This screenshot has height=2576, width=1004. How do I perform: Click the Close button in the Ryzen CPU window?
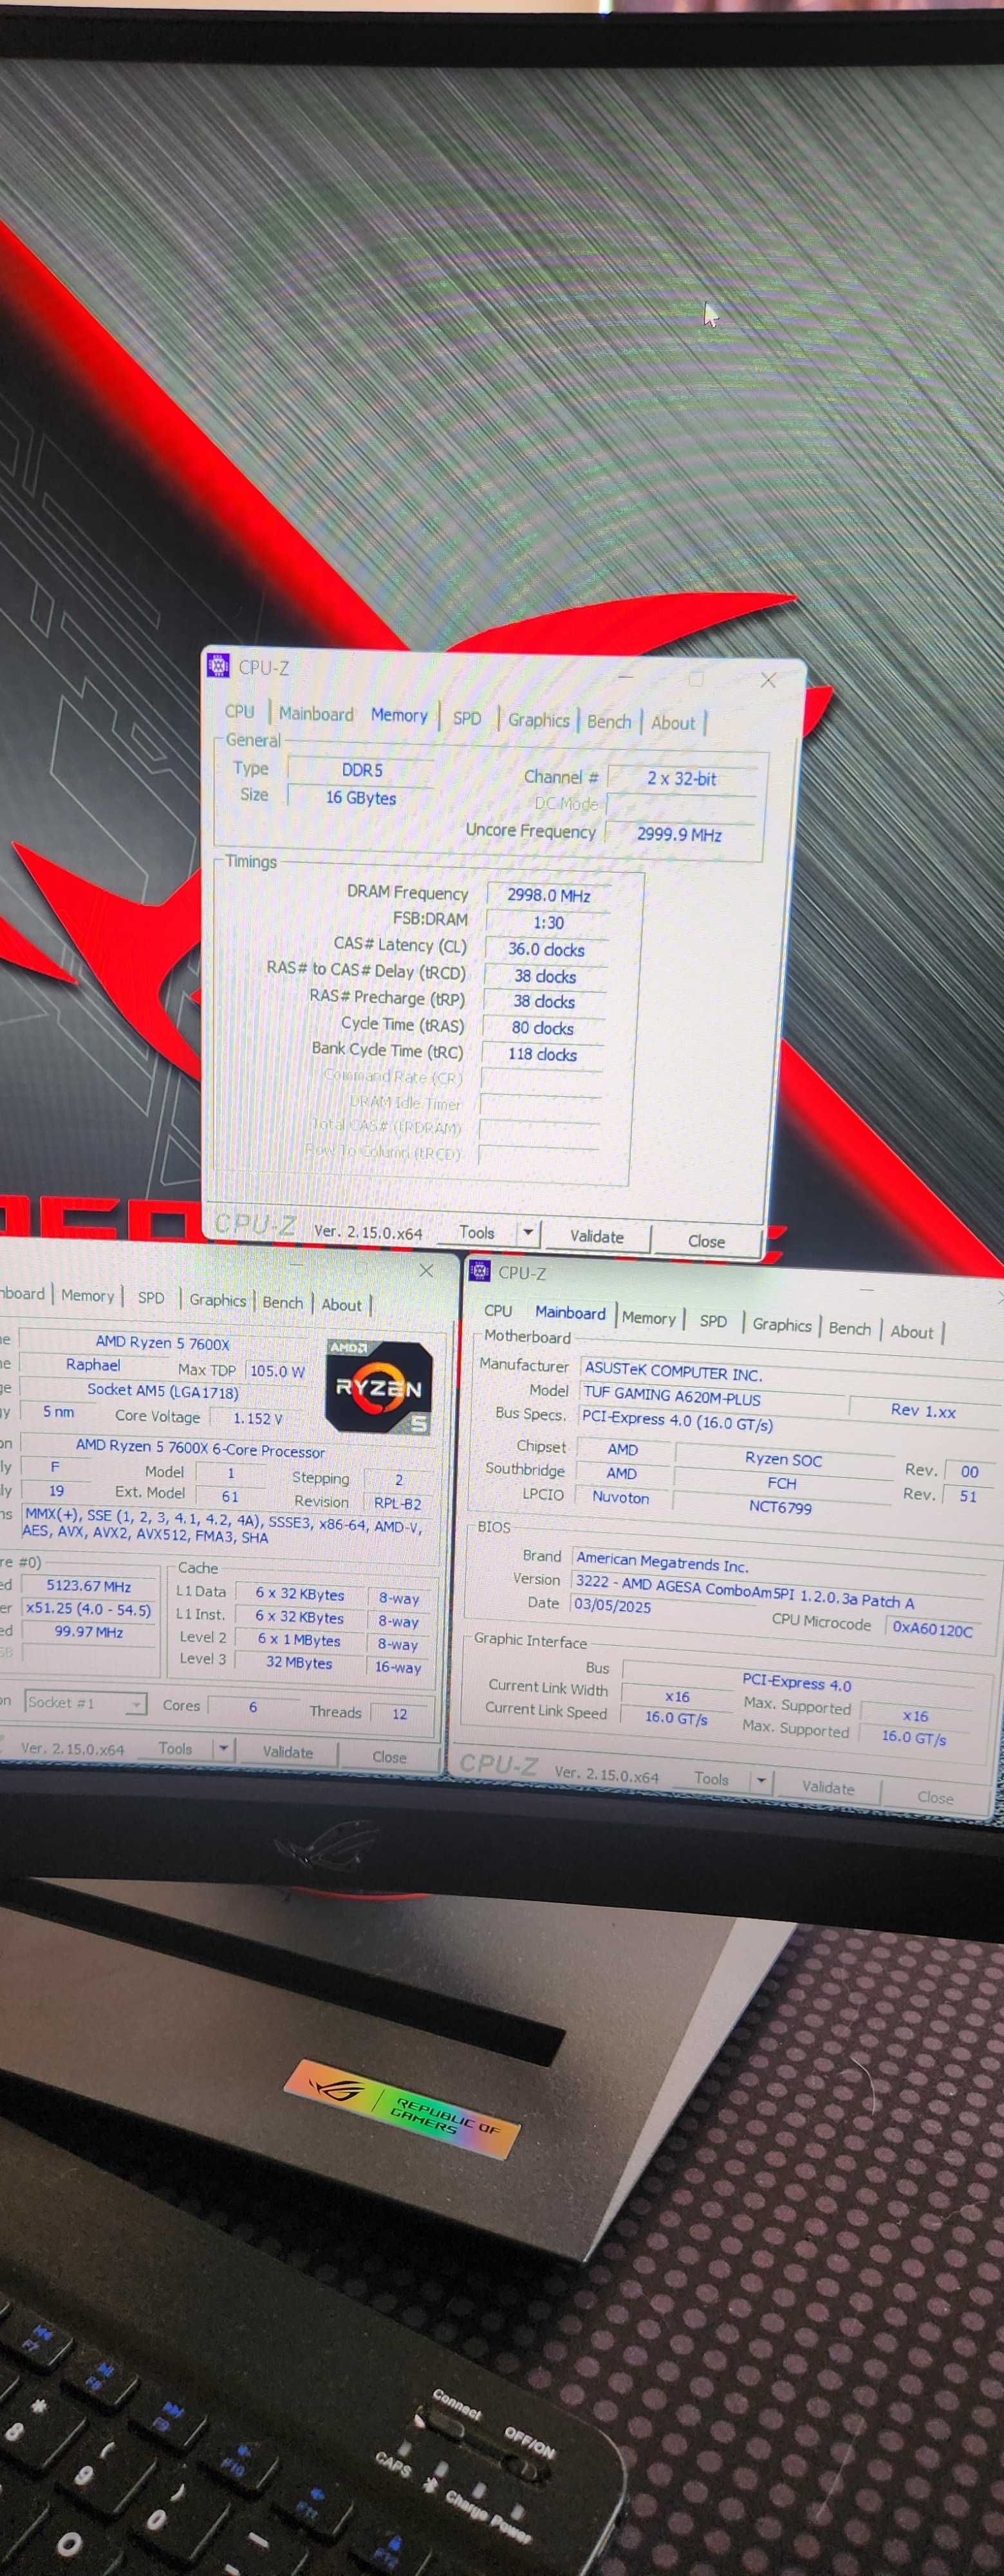(x=389, y=1756)
